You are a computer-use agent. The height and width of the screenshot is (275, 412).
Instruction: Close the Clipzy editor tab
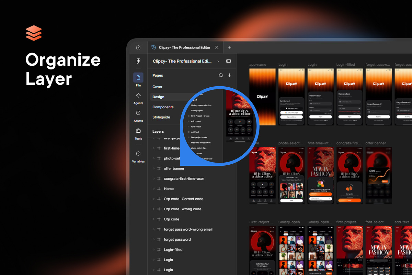[217, 47]
